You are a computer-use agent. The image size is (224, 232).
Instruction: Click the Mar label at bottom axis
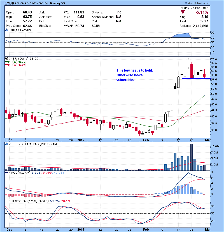208,229
